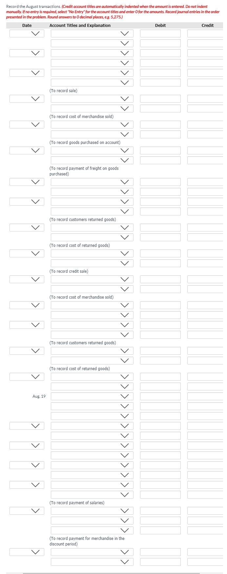Open the first Date dropdown
The height and width of the screenshot is (574, 227).
click(27, 33)
